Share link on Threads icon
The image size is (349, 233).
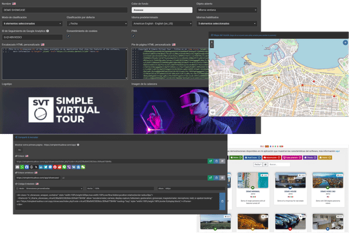point(31,167)
